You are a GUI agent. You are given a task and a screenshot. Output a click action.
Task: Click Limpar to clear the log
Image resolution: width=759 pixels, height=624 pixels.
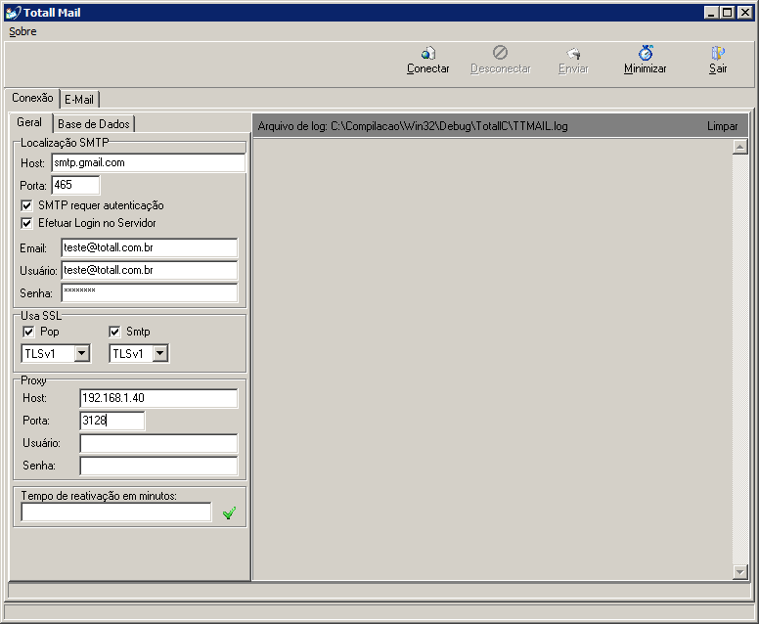(x=722, y=126)
